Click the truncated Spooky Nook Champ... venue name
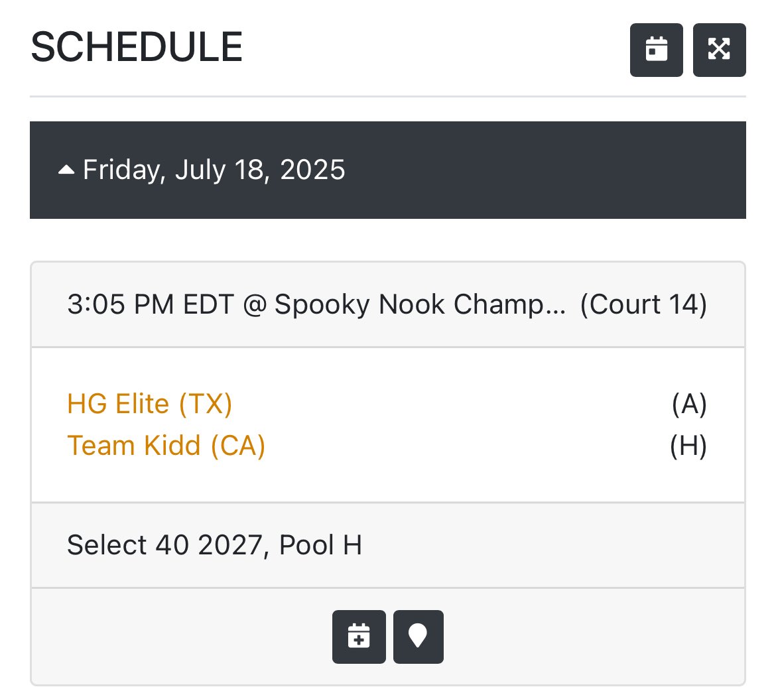 [420, 304]
